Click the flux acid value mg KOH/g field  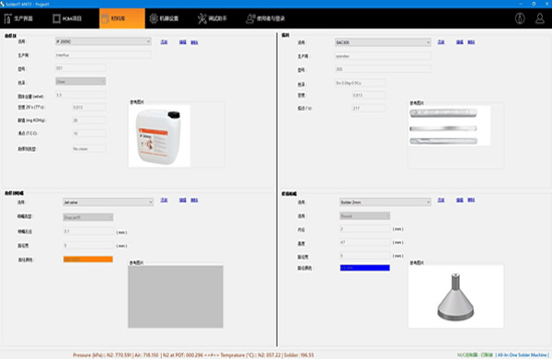pos(89,121)
